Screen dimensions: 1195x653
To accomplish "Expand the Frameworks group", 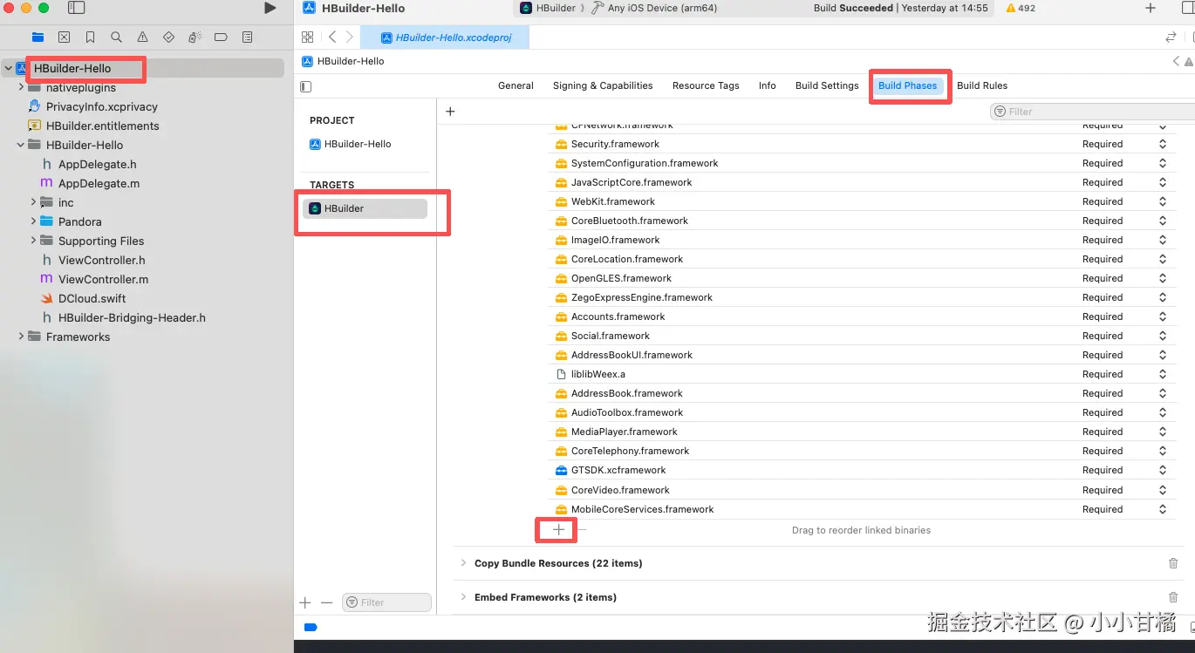I will coord(21,337).
